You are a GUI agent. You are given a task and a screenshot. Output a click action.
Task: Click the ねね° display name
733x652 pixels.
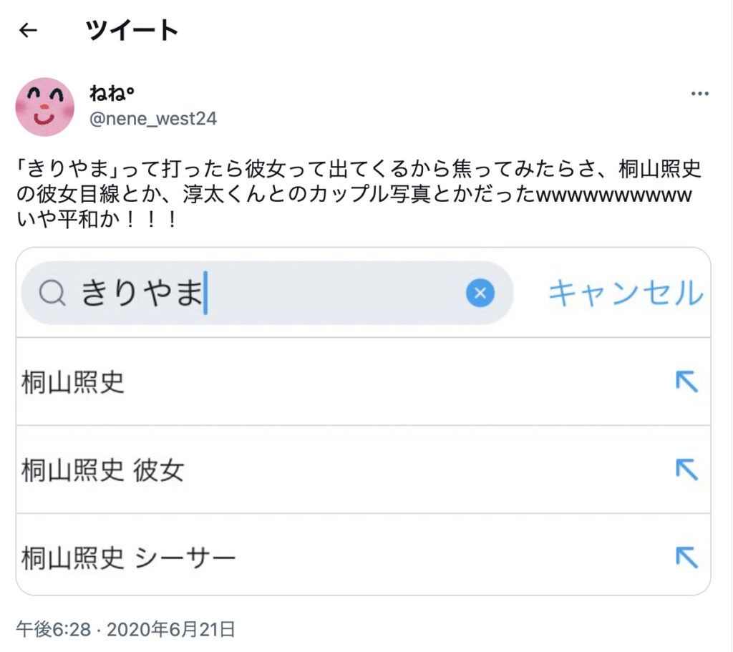coord(112,94)
